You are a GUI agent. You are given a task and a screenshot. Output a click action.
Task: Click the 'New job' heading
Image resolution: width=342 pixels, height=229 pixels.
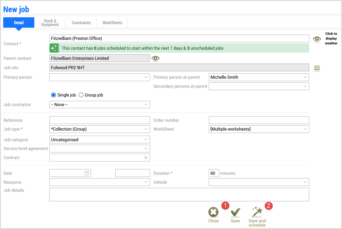[16, 9]
